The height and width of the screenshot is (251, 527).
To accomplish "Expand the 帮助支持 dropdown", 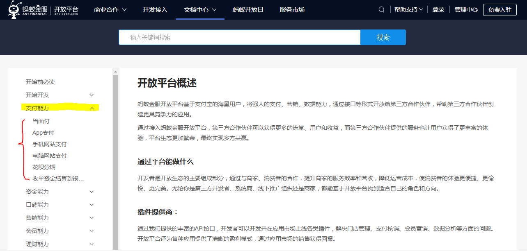I will 409,9.
